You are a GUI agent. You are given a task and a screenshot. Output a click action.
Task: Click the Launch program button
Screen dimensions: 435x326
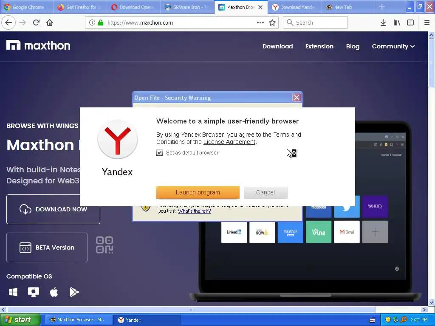pos(198,192)
